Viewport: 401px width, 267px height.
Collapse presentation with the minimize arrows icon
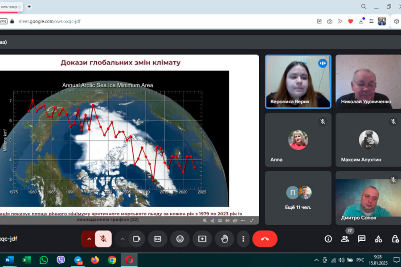coord(252,221)
